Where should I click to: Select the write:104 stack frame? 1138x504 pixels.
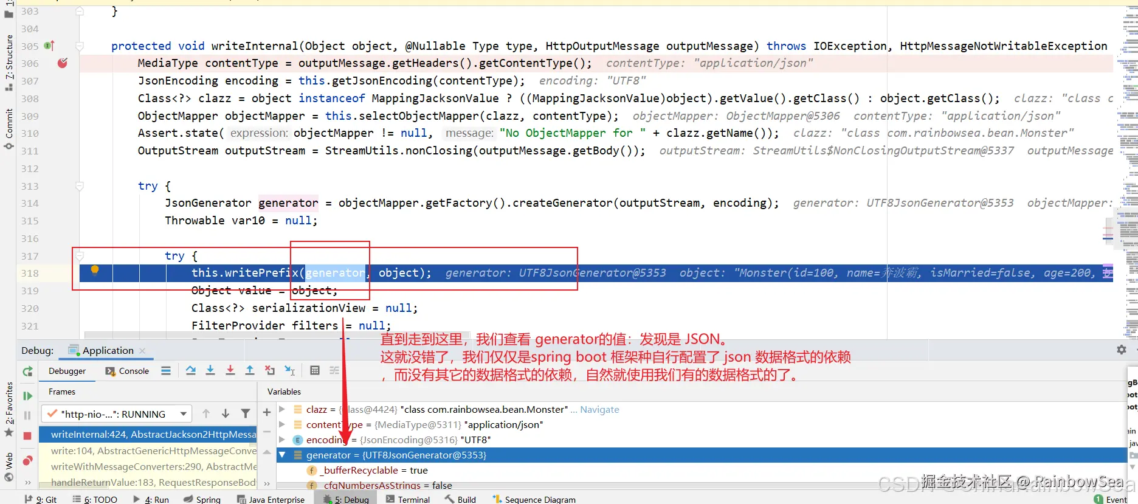pyautogui.click(x=148, y=450)
